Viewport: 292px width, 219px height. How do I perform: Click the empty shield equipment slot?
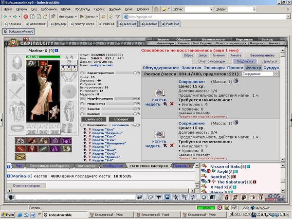tap(69, 91)
